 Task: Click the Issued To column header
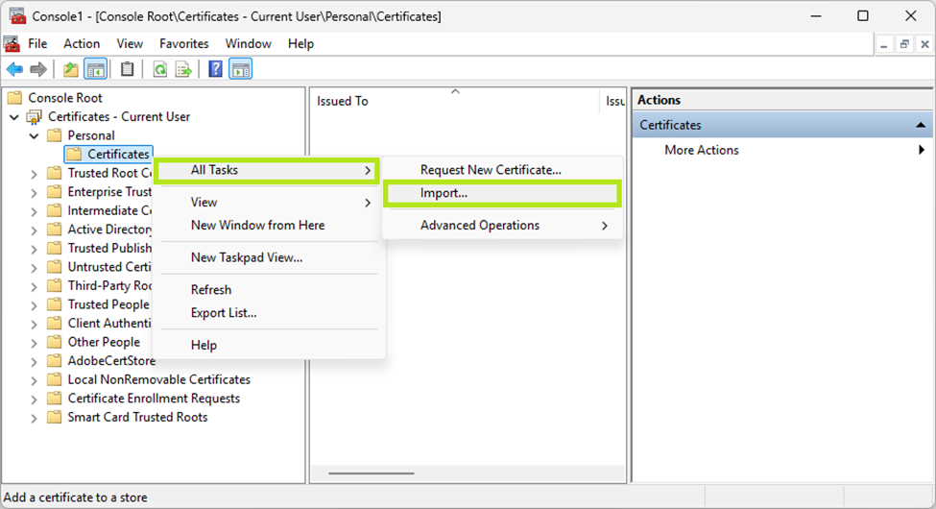point(343,101)
